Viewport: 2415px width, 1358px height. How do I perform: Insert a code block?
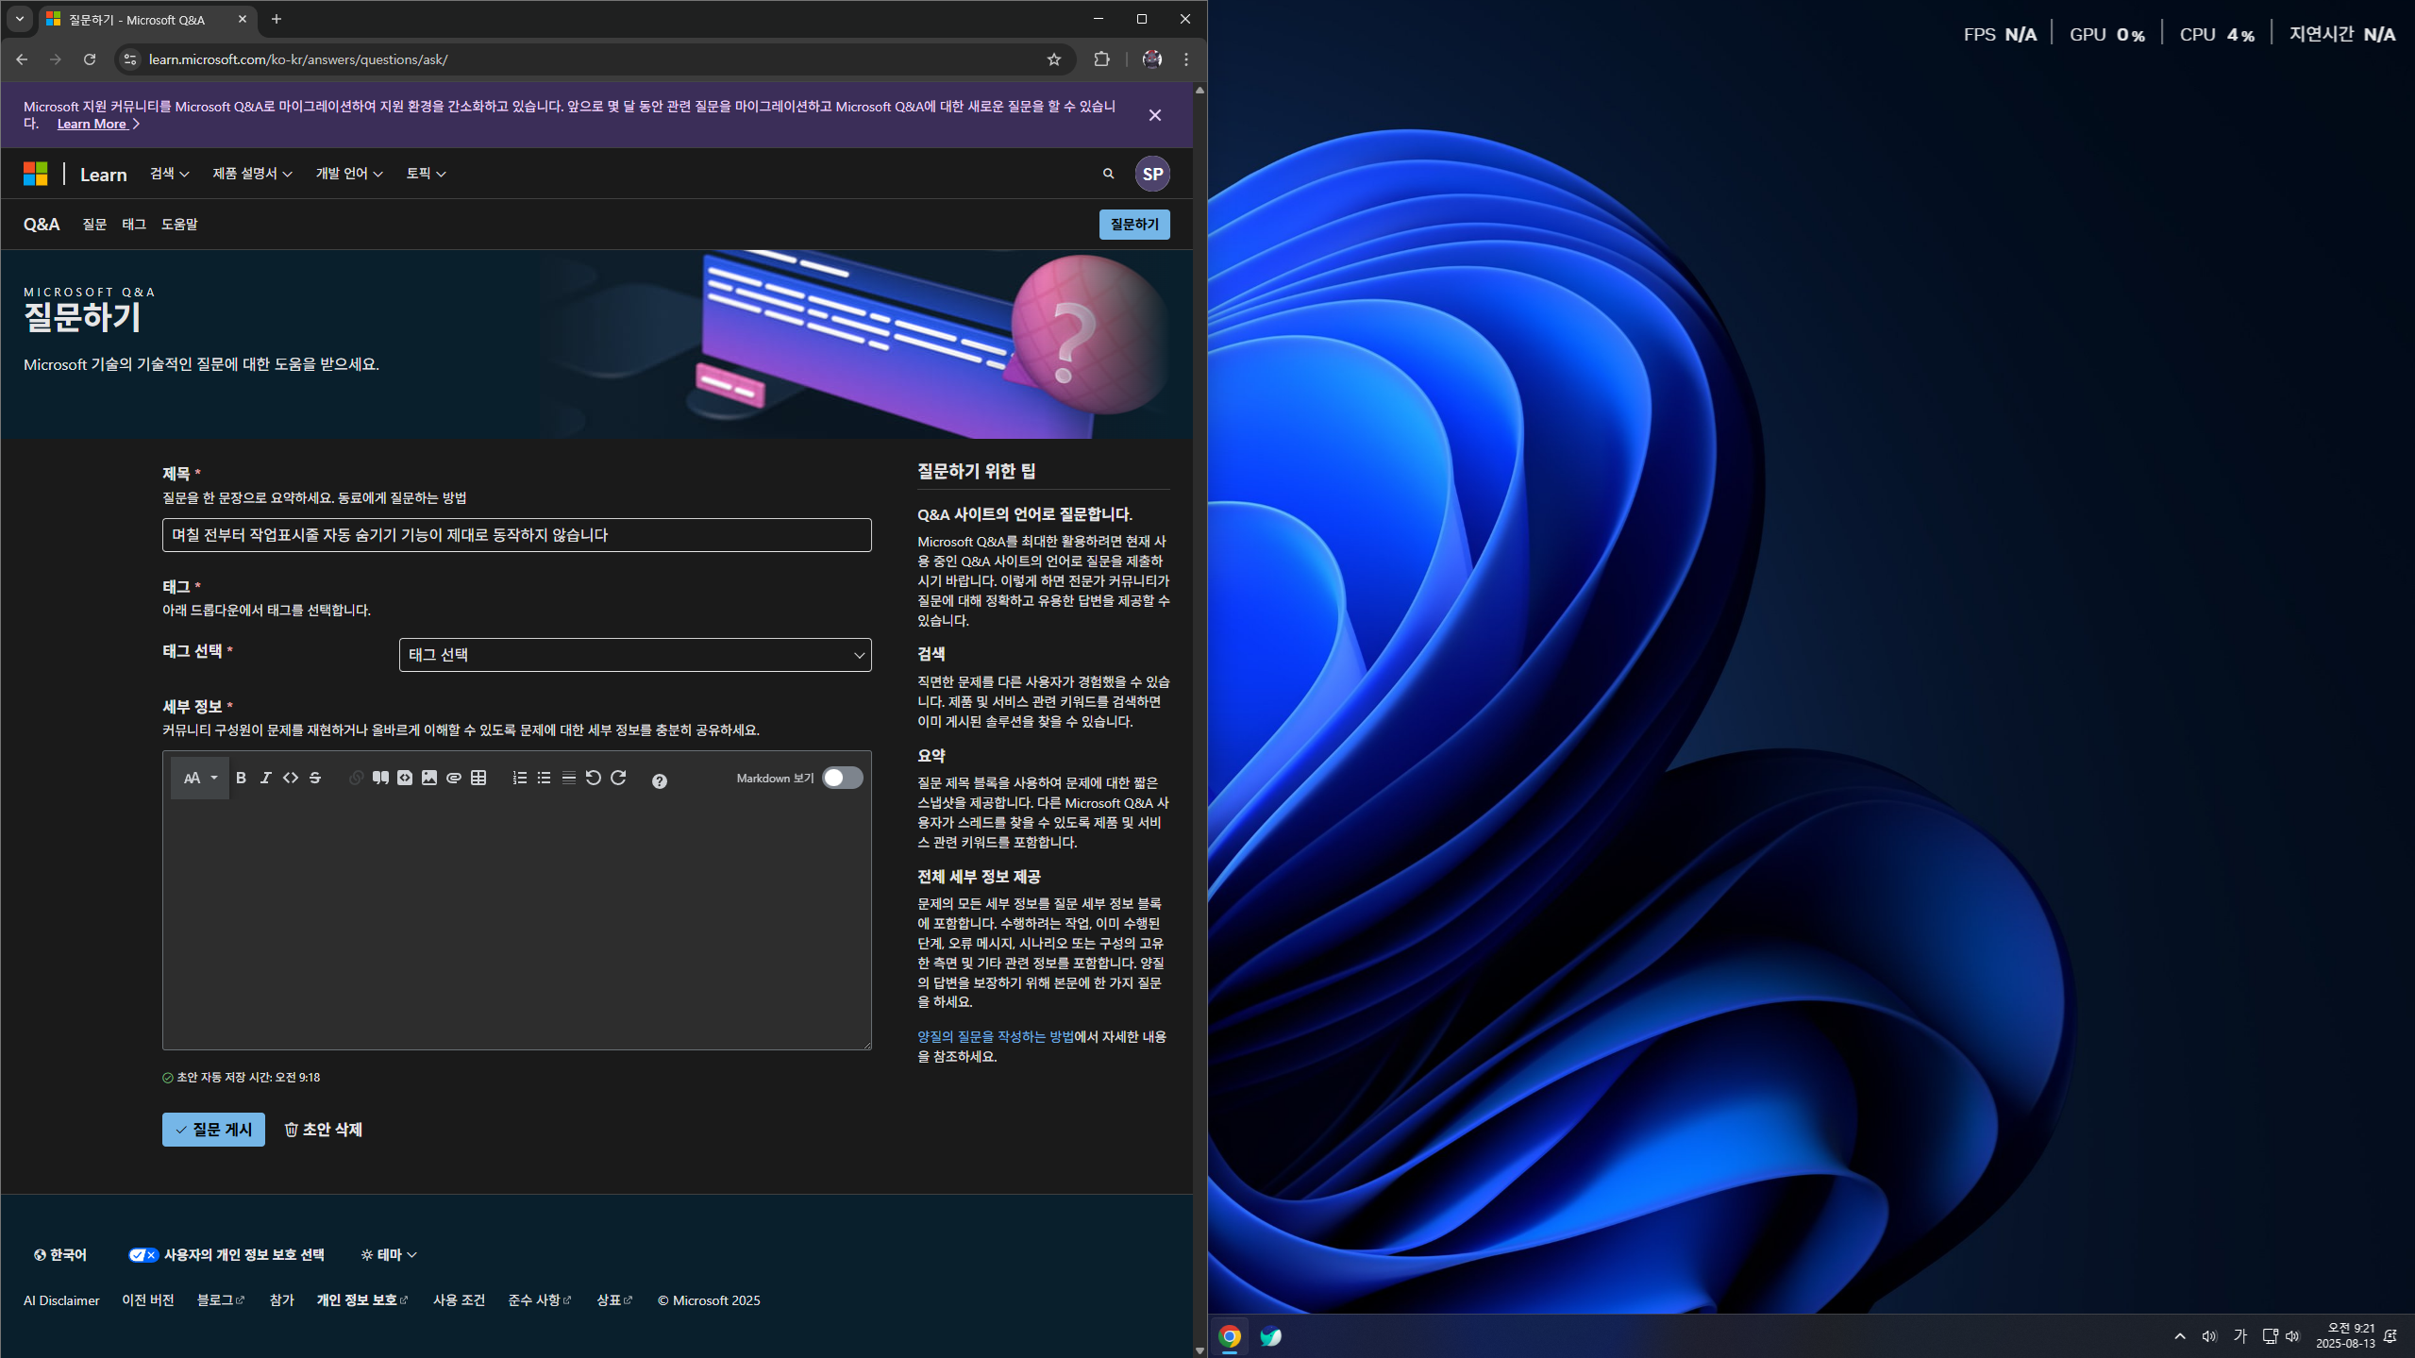point(405,778)
